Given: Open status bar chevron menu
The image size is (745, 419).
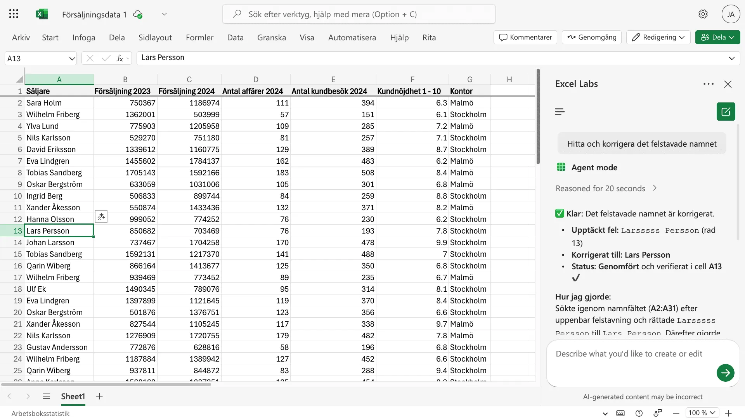Looking at the screenshot, I should pos(605,414).
